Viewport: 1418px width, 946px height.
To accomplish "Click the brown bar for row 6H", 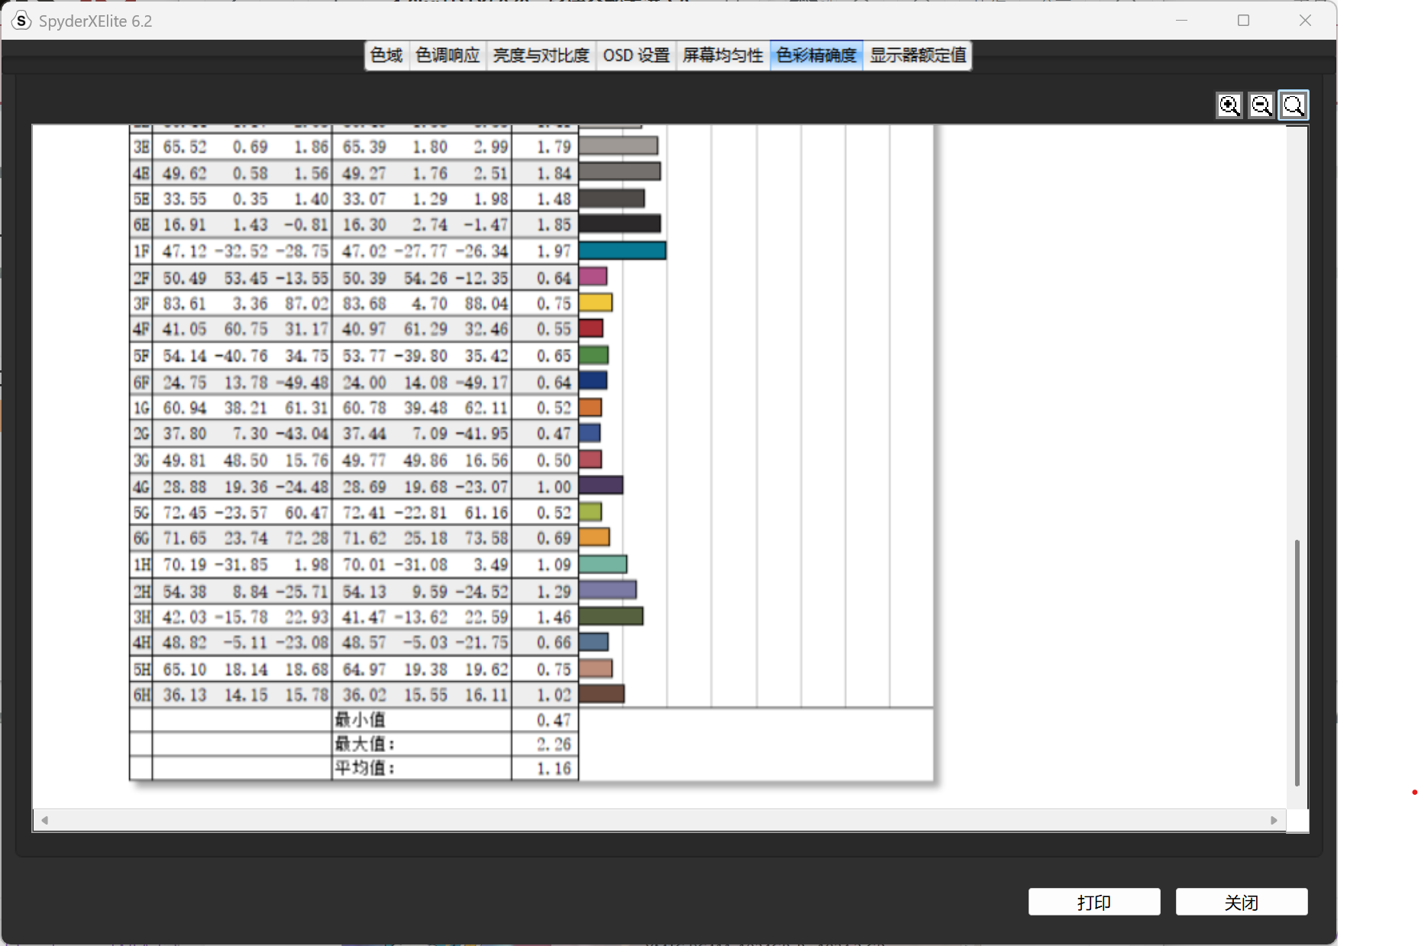I will click(602, 693).
